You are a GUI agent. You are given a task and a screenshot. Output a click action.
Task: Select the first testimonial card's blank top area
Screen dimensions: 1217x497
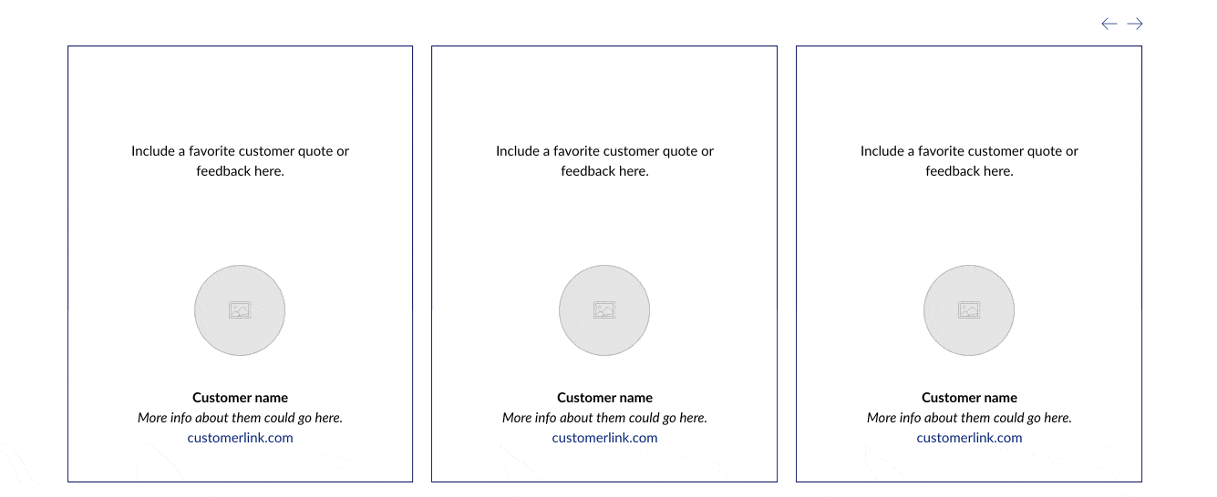pyautogui.click(x=240, y=91)
